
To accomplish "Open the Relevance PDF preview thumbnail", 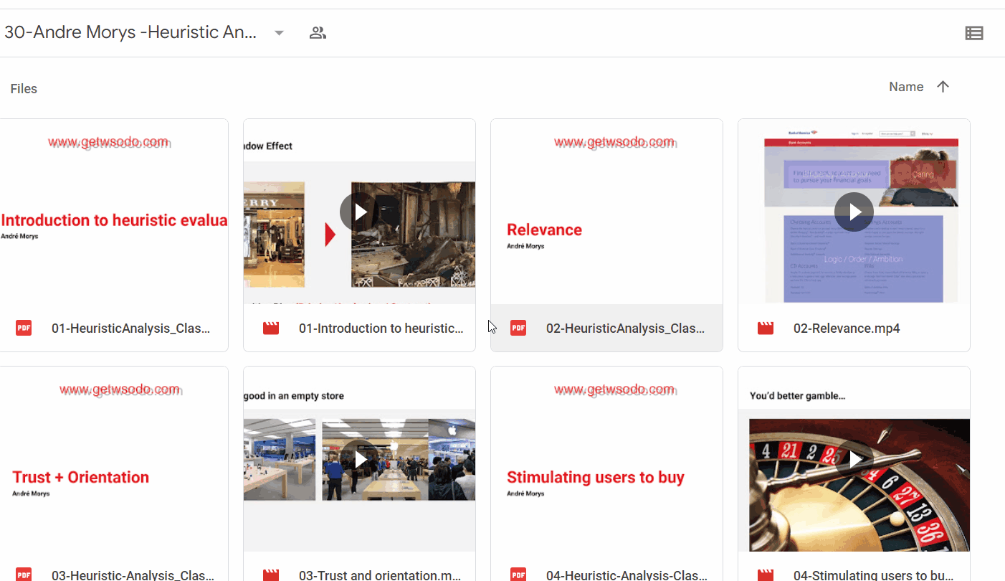I will (606, 212).
